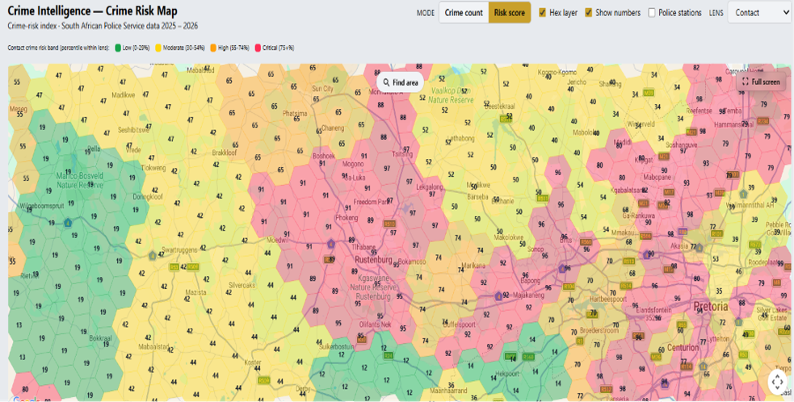
Task: Click the Centurion label on the map
Action: click(x=683, y=347)
